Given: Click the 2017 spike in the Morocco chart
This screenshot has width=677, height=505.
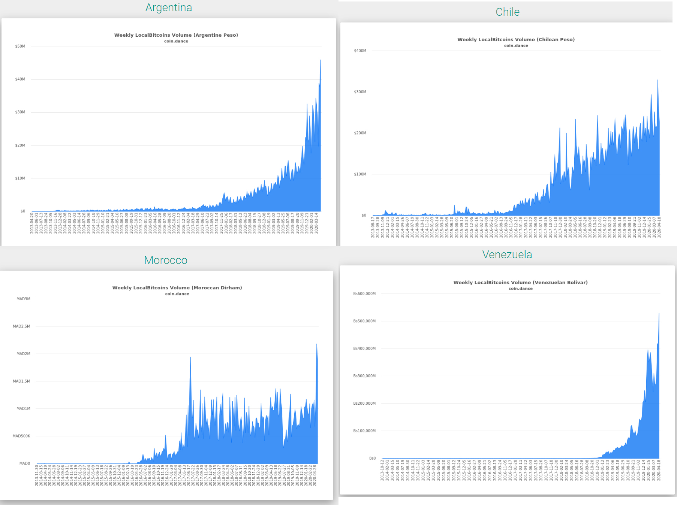Looking at the screenshot, I should [190, 358].
